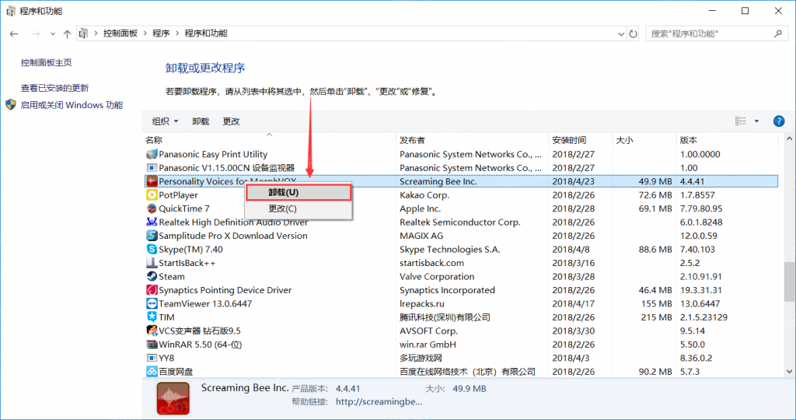Click the vertical scrollbar thumb
Screen dimensions: 796x420
(789, 282)
